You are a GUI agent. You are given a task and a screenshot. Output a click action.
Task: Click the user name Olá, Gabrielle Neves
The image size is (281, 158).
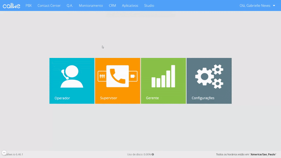pyautogui.click(x=254, y=6)
